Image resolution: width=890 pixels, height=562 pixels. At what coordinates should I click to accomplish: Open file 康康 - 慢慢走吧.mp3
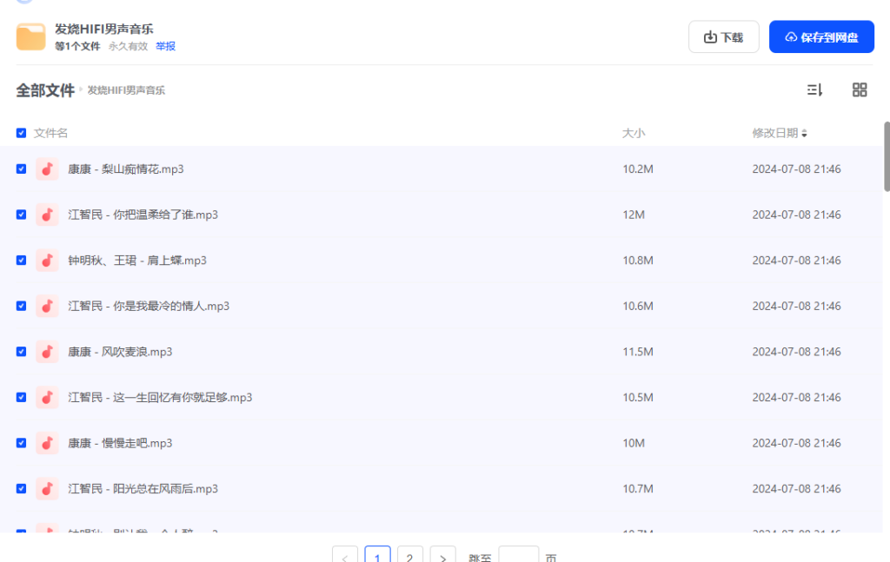(x=120, y=443)
